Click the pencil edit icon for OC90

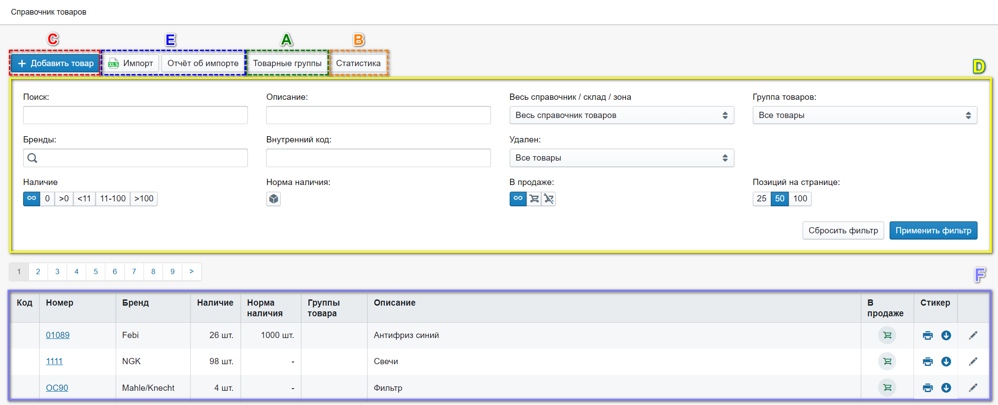[x=973, y=388]
